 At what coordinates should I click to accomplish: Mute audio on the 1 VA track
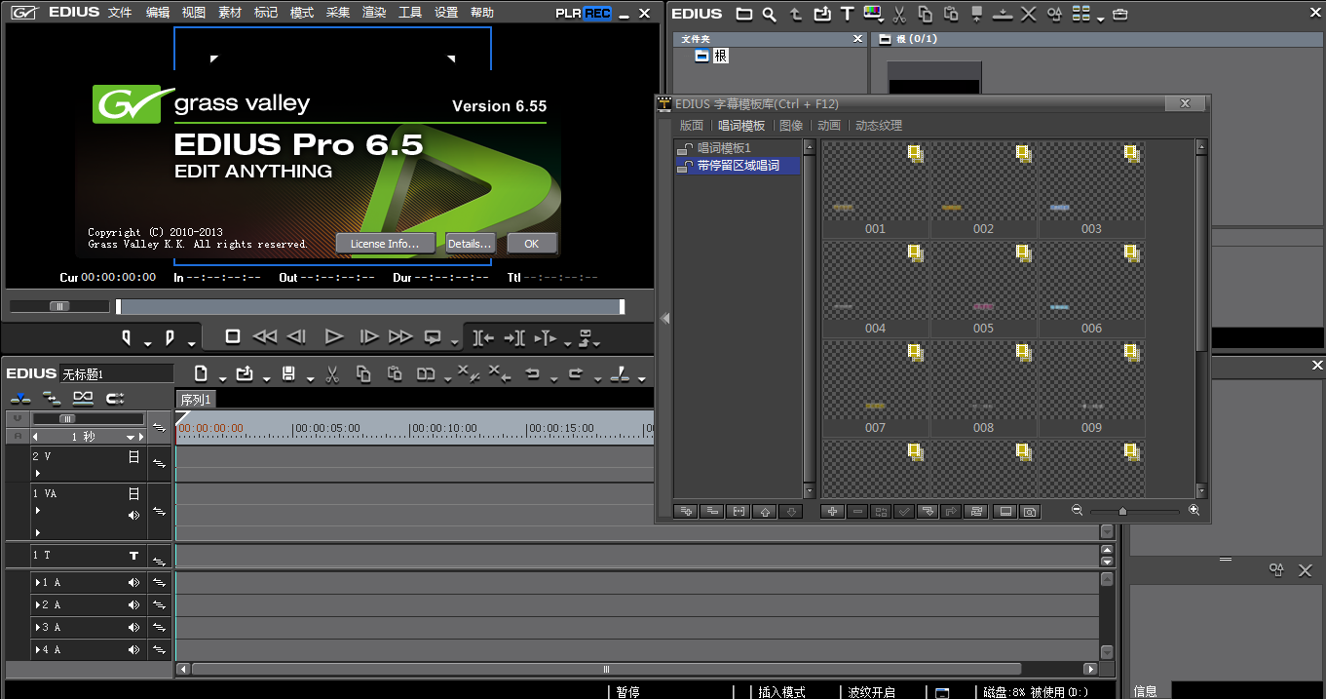point(134,515)
